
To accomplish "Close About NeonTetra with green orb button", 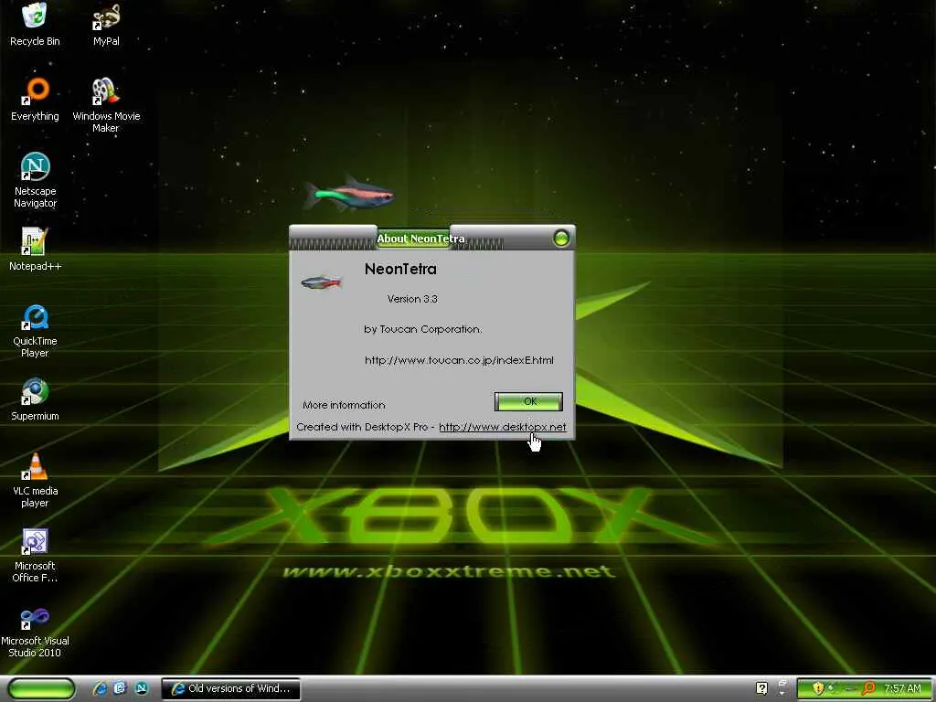I will pos(561,239).
